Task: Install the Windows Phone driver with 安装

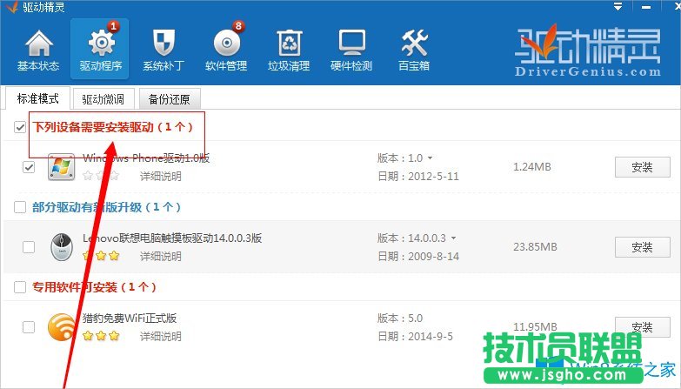Action: click(x=643, y=167)
